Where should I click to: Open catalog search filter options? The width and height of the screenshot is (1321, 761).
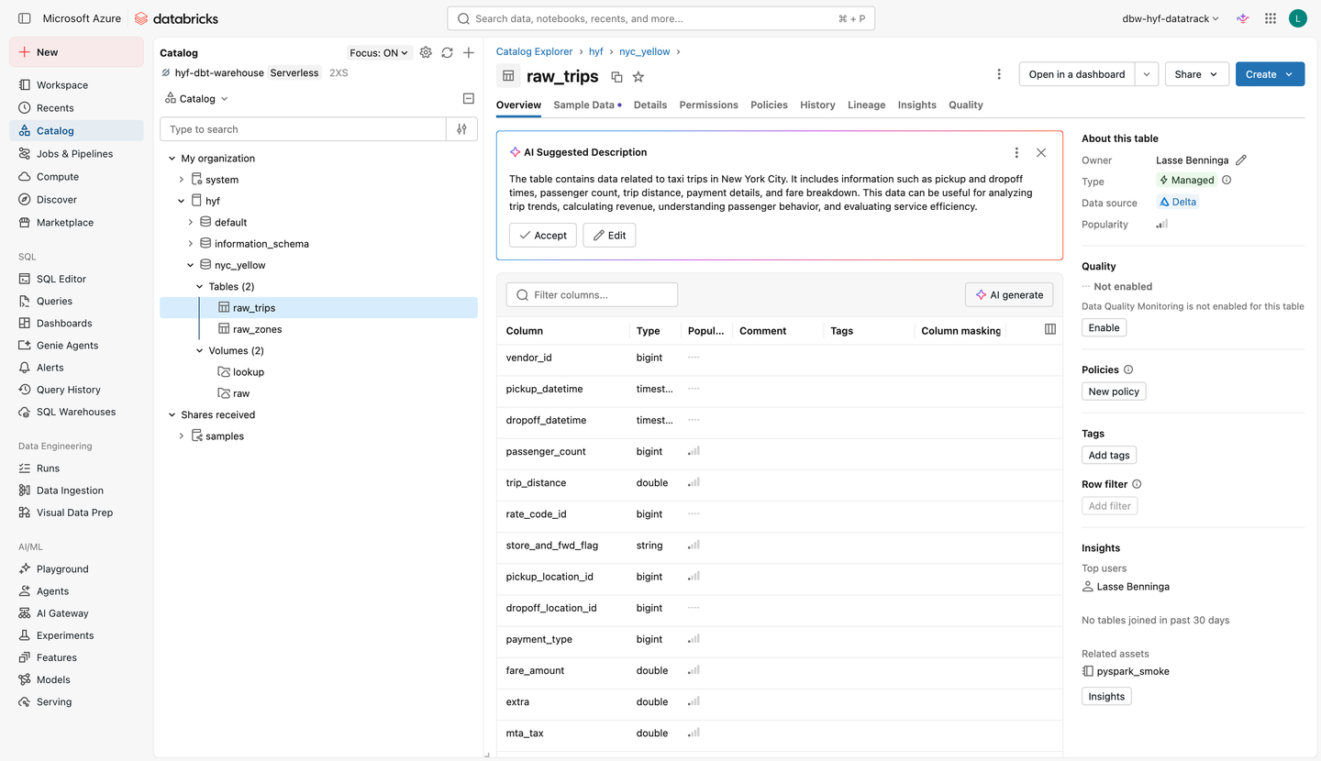pyautogui.click(x=461, y=129)
